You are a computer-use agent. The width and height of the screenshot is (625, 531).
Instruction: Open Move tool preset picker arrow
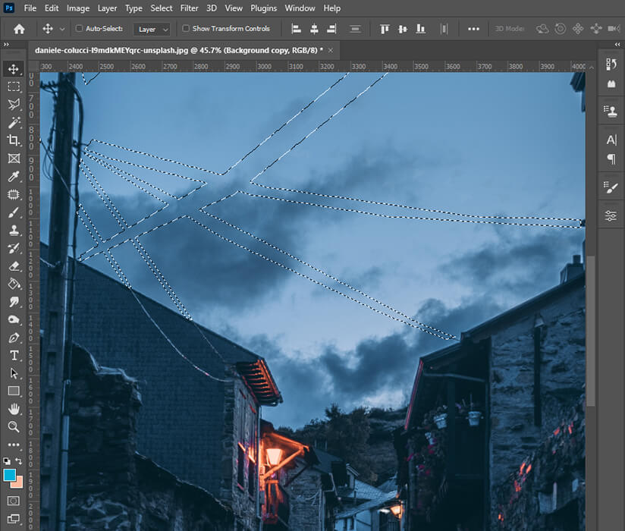click(61, 29)
